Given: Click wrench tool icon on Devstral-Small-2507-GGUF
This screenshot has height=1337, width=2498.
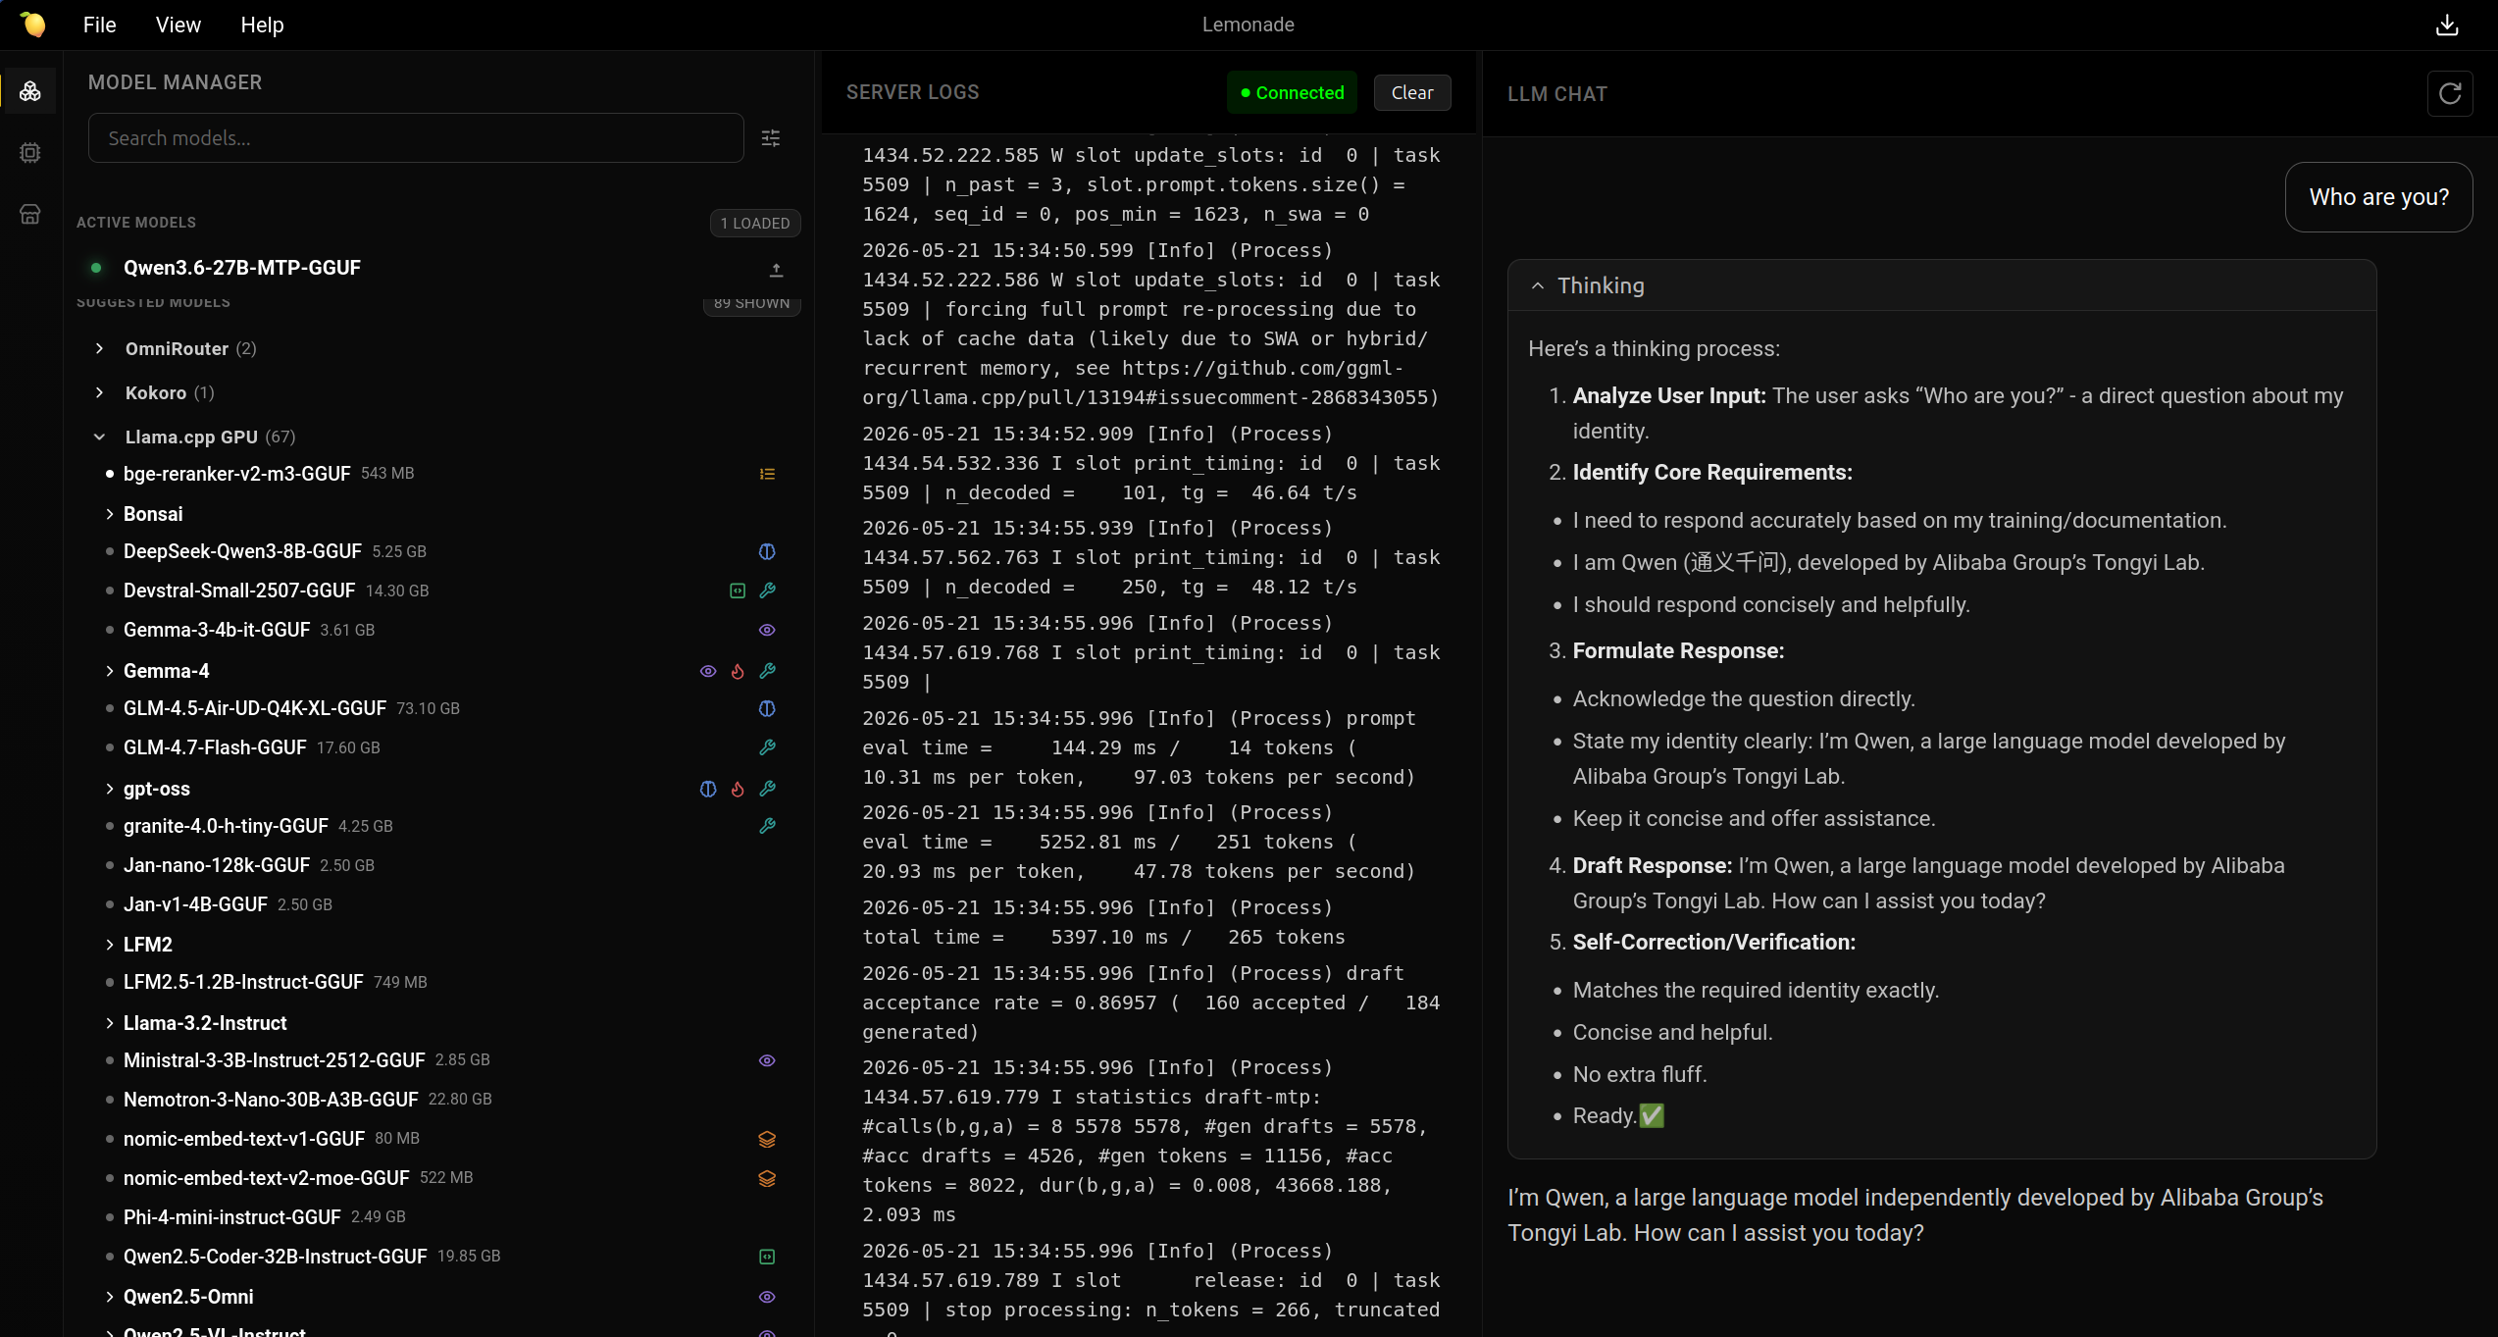Looking at the screenshot, I should 767,591.
